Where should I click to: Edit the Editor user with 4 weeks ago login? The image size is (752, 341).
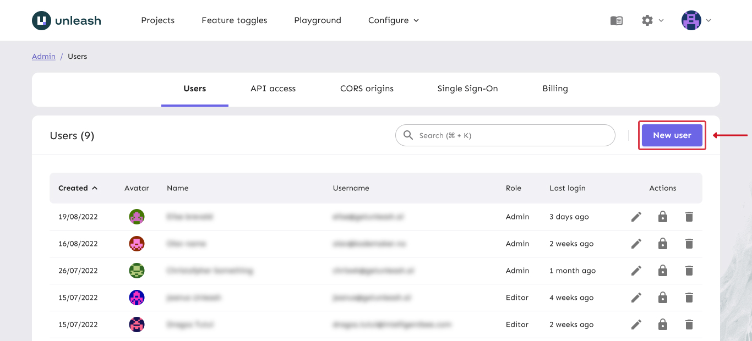pyautogui.click(x=636, y=298)
